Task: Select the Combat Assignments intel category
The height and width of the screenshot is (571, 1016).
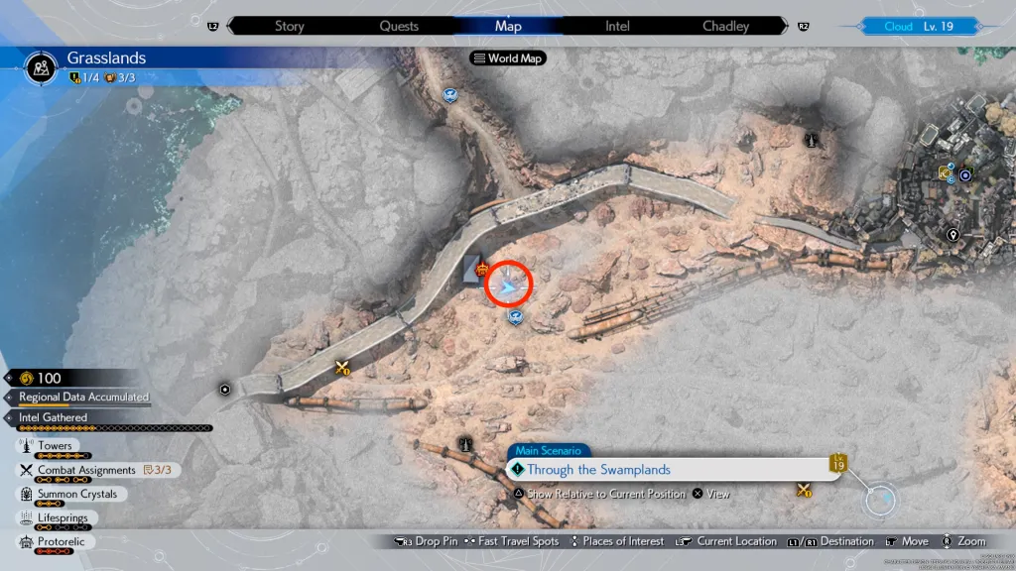Action: pos(86,470)
